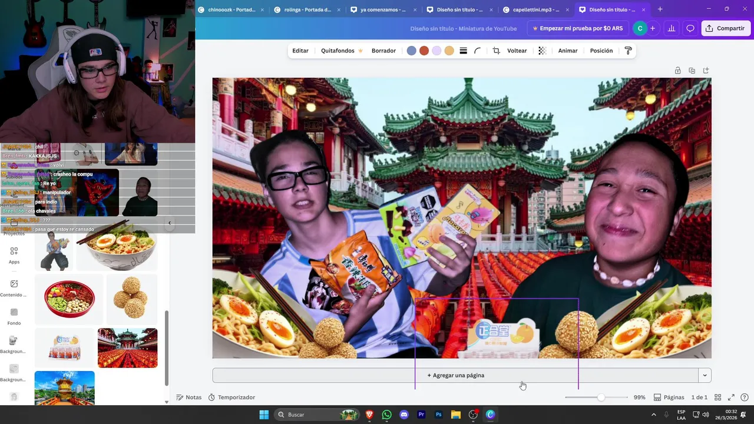Viewport: 754px width, 424px height.
Task: Show hidden system tray icons
Action: click(x=653, y=415)
